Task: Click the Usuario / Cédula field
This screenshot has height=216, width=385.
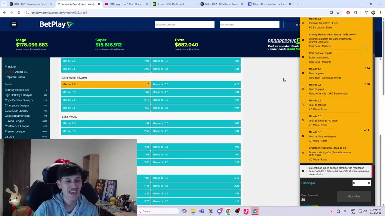Action: click(x=185, y=25)
